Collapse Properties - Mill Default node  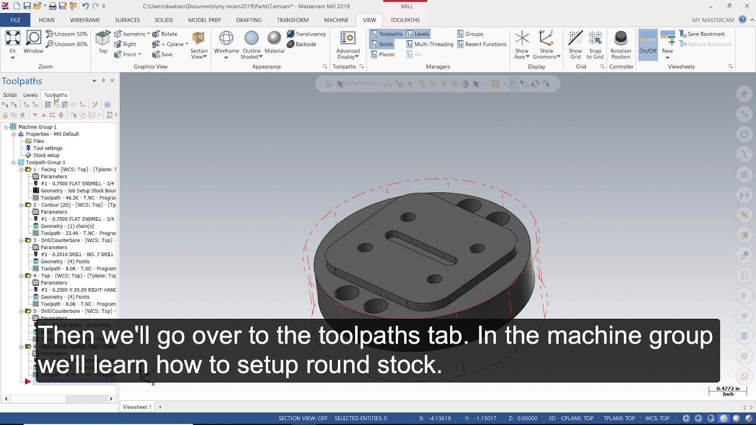click(14, 134)
